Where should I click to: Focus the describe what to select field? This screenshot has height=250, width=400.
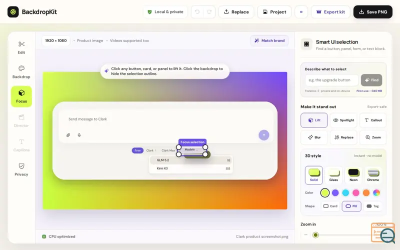coord(331,80)
